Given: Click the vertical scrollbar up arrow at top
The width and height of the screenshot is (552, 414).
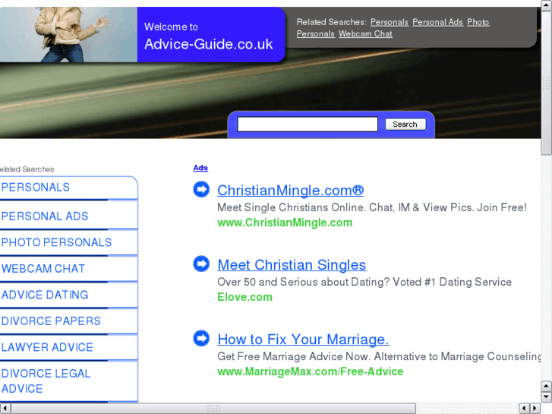Looking at the screenshot, I should pyautogui.click(x=547, y=5).
